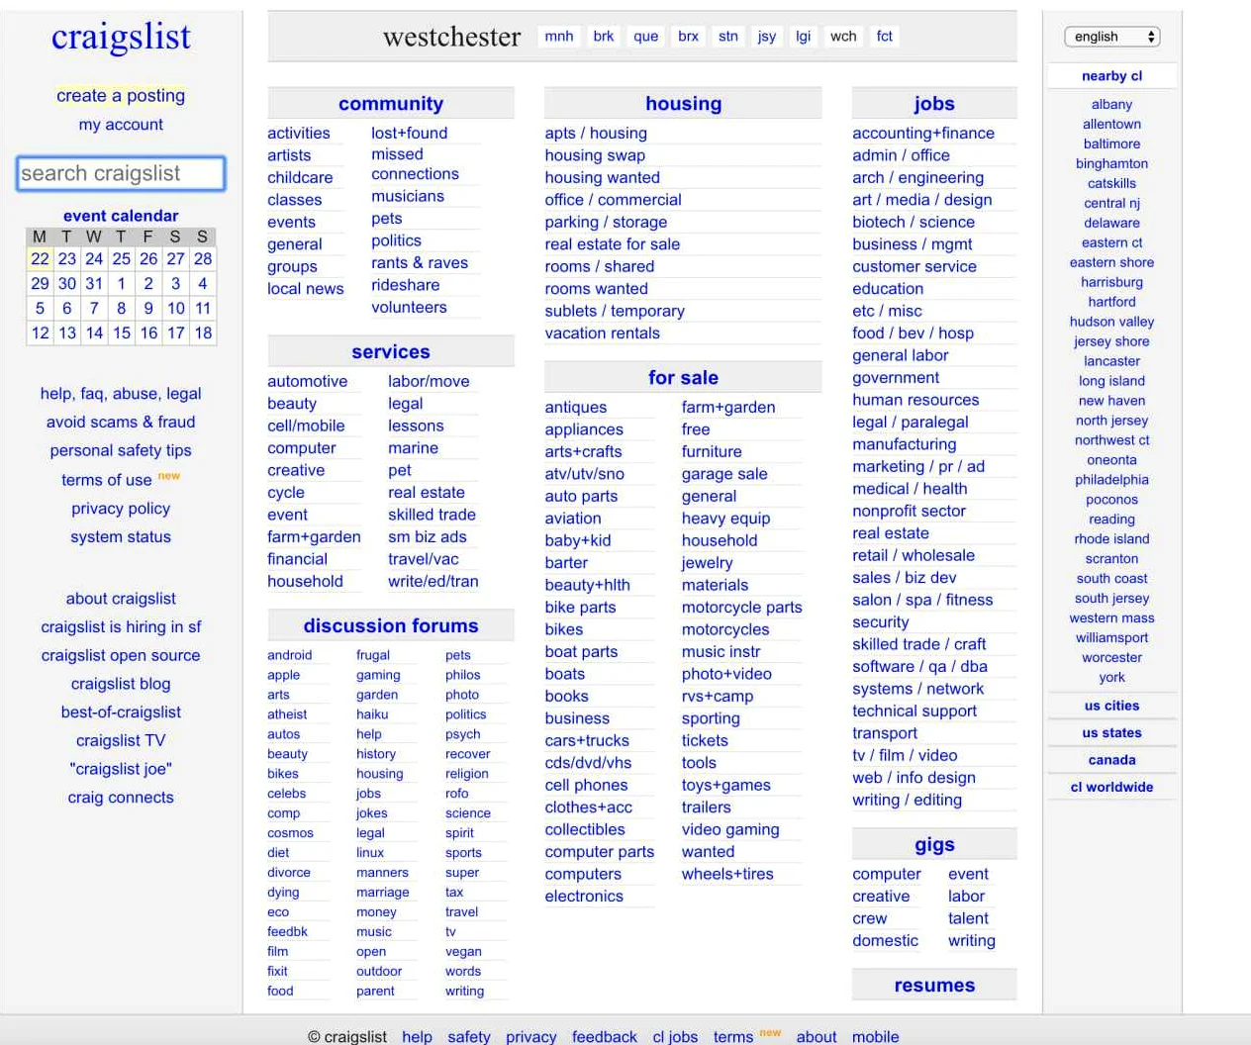Open the philadelphia nearby site
This screenshot has width=1251, height=1045.
point(1111,480)
